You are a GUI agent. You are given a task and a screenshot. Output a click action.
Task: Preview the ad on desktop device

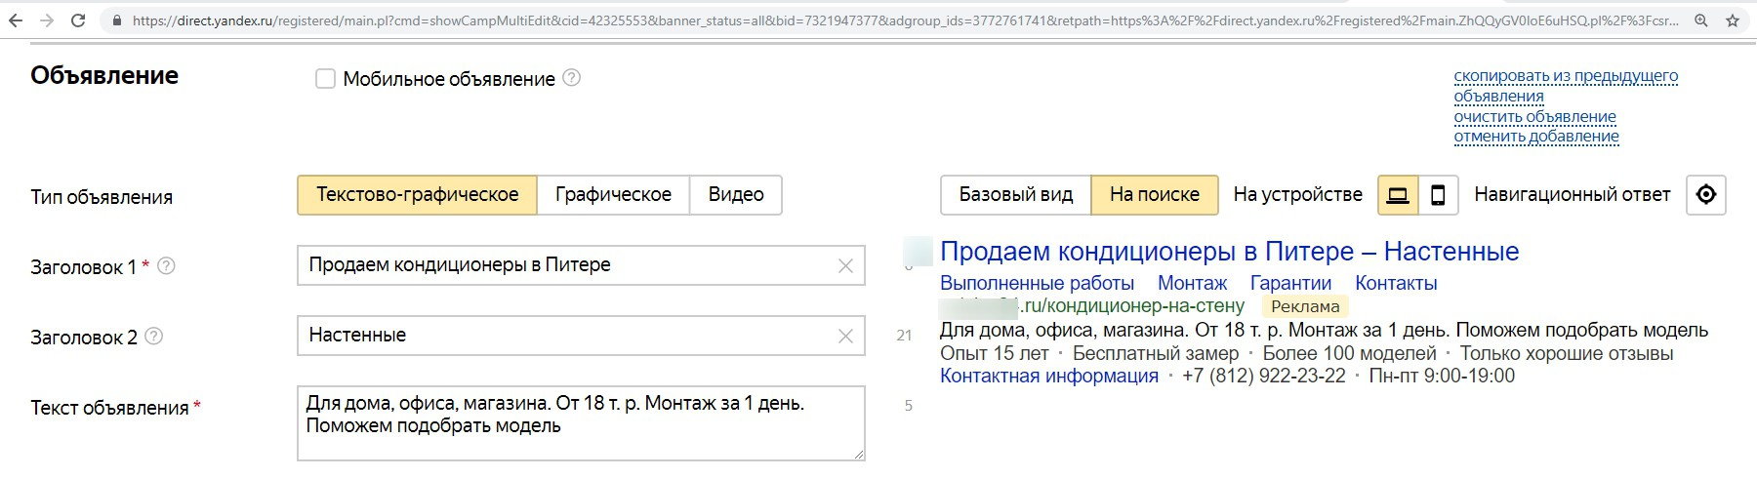pos(1398,195)
